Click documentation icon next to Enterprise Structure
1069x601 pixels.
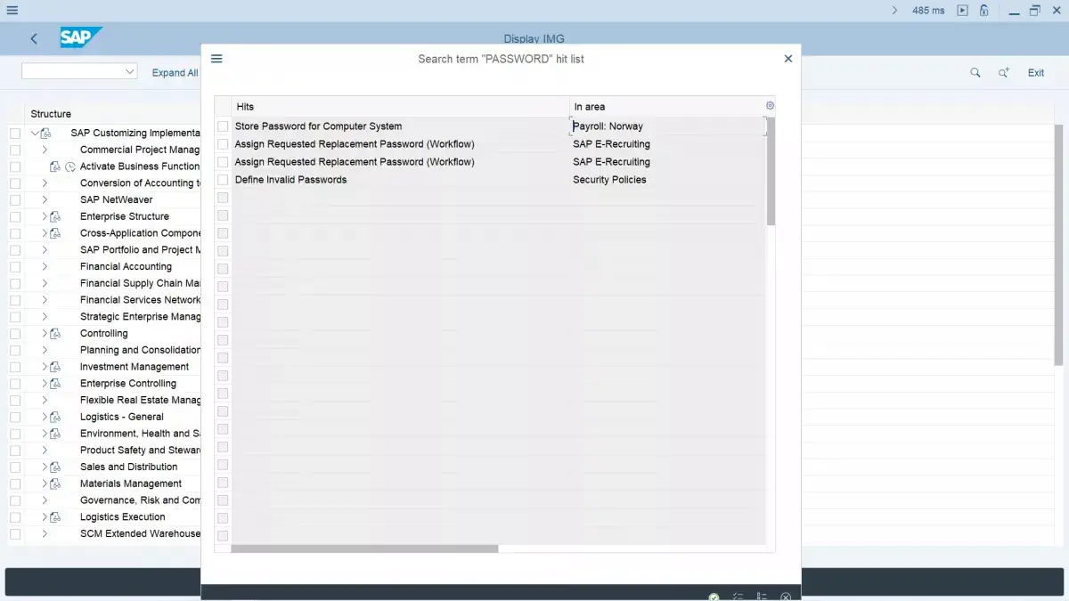click(55, 216)
